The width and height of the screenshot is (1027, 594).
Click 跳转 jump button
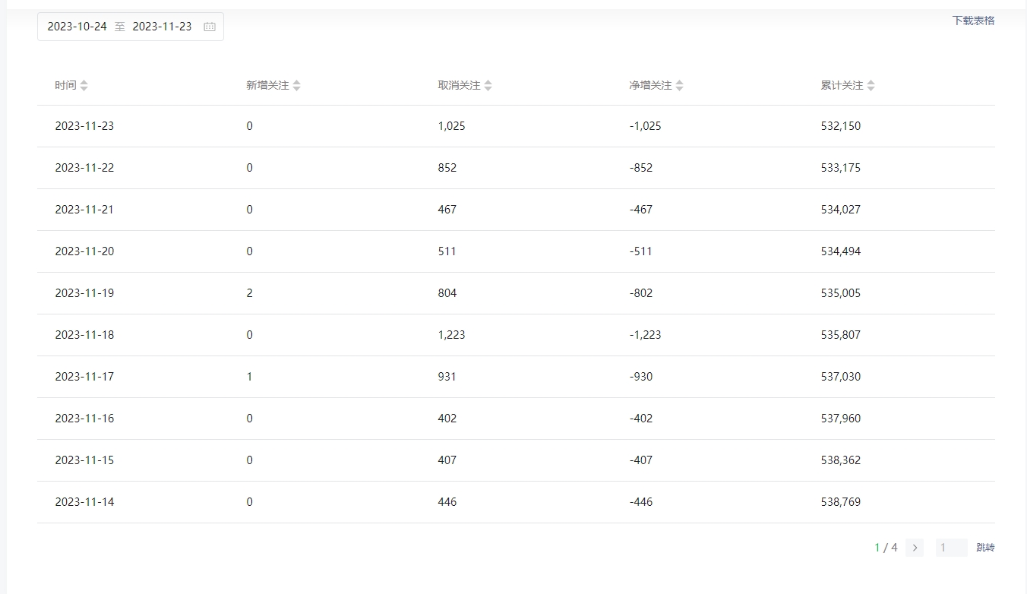[x=985, y=548]
